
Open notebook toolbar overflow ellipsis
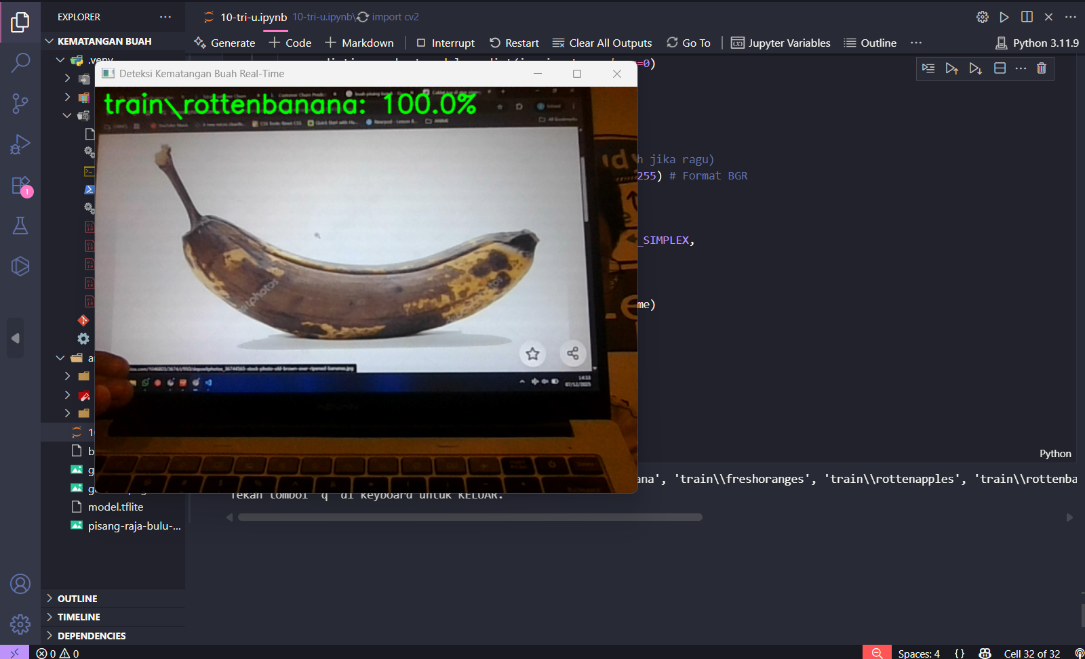[x=916, y=43]
